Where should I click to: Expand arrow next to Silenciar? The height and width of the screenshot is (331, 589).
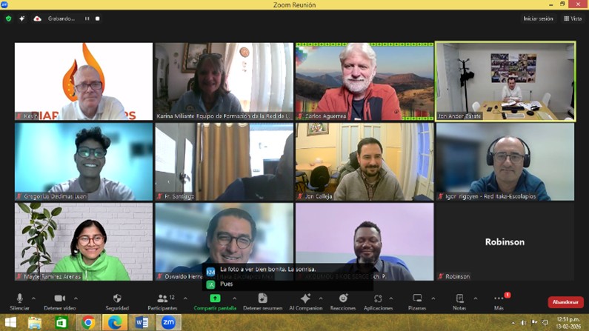[33, 299]
